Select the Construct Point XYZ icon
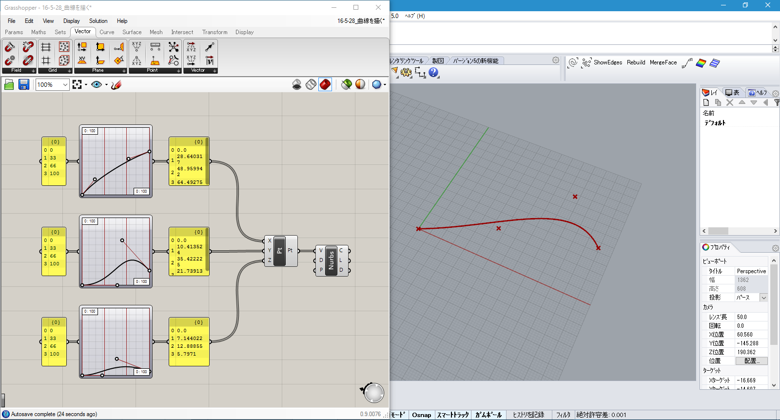This screenshot has height=420, width=780. (137, 47)
